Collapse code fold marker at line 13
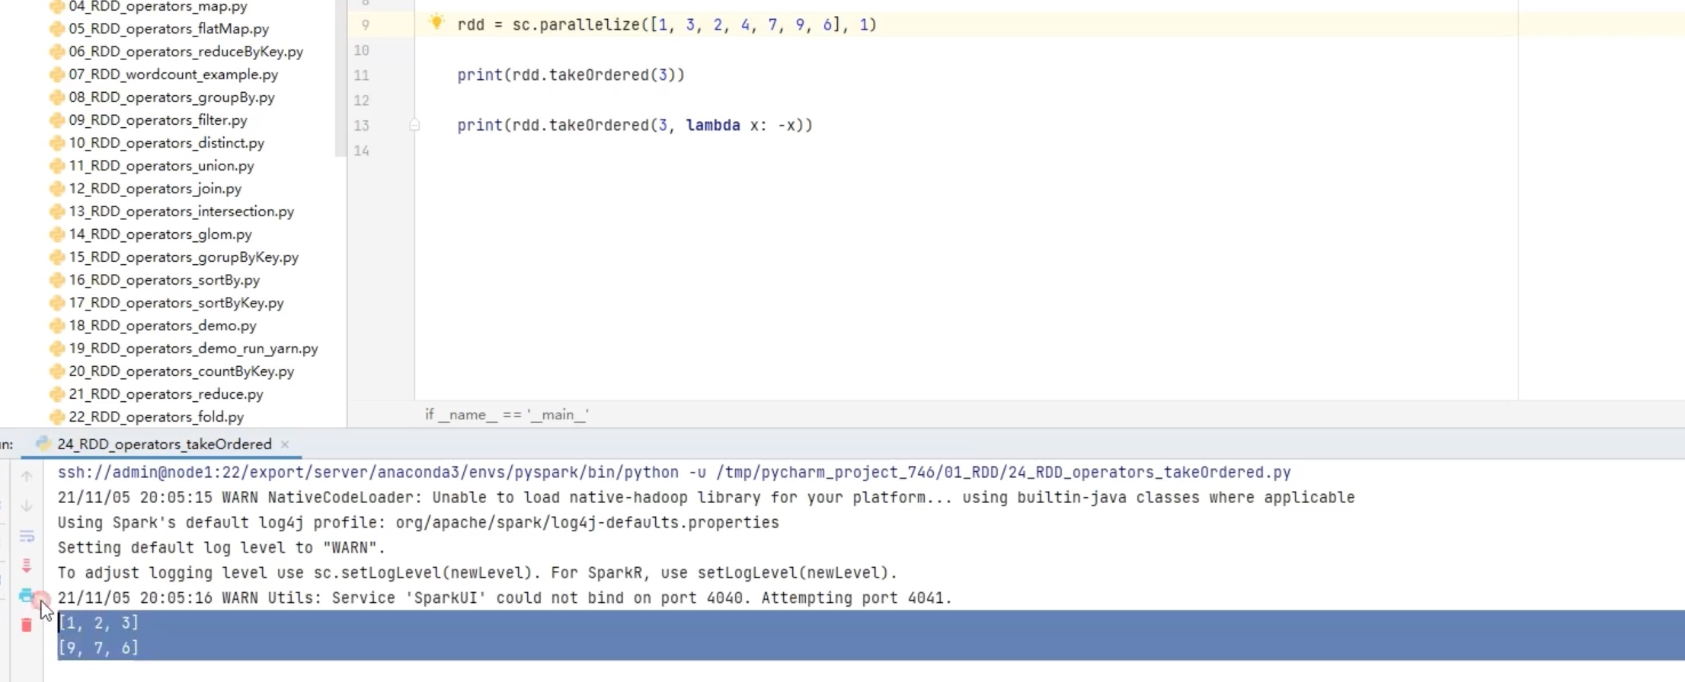The image size is (1685, 682). [x=414, y=125]
